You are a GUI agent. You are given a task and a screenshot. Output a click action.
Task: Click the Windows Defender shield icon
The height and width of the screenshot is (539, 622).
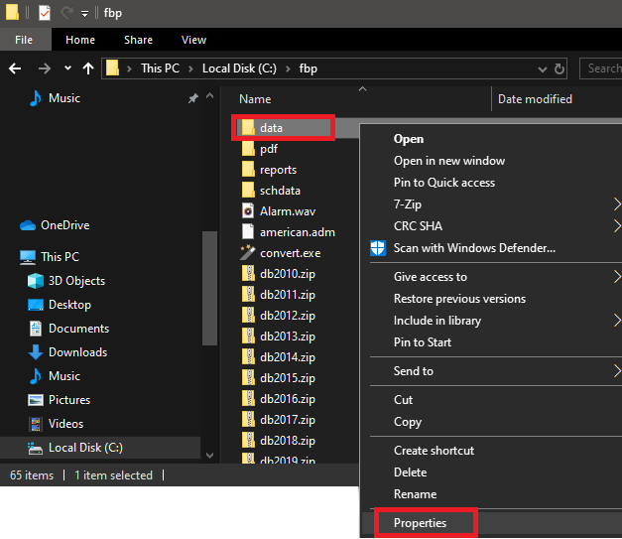click(379, 248)
